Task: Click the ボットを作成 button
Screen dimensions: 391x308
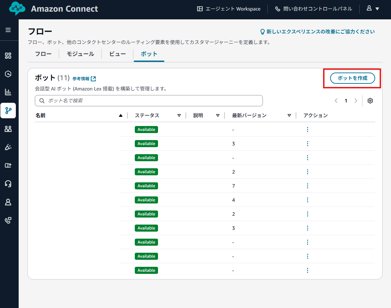Action: point(352,78)
